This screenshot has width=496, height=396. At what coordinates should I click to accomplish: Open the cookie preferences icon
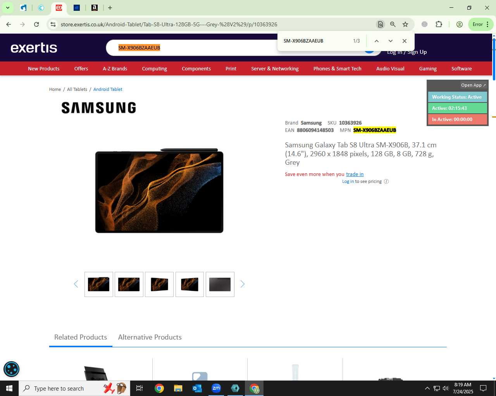tap(11, 369)
